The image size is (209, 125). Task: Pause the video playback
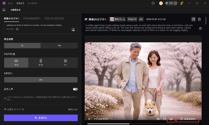[89, 119]
